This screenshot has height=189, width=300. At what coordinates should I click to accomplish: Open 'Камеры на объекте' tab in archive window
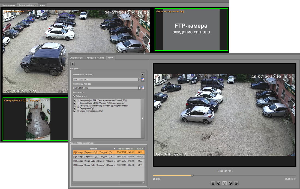pyautogui.click(x=95, y=58)
